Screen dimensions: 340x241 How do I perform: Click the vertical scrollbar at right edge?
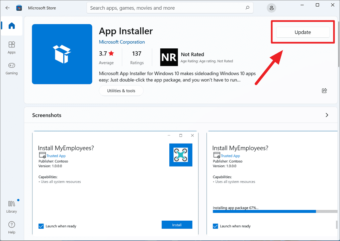338,43
